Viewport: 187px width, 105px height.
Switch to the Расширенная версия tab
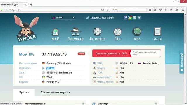(55, 92)
